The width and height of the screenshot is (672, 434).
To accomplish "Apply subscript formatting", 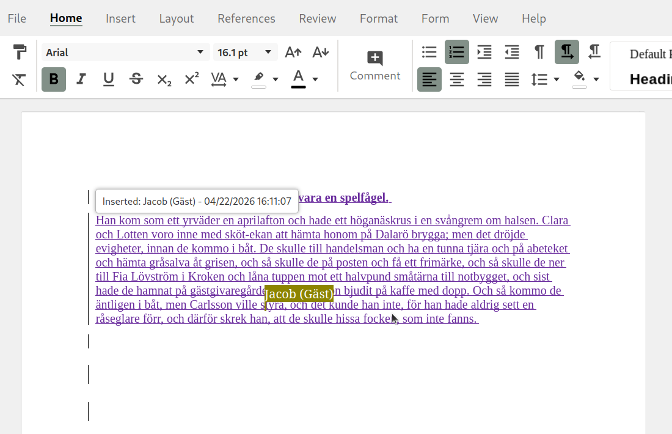I will (x=164, y=79).
